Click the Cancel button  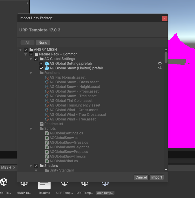[141, 177]
